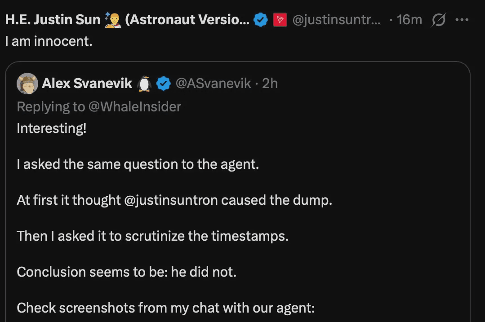Open the three-dot more options menu
485x322 pixels.
(x=462, y=20)
